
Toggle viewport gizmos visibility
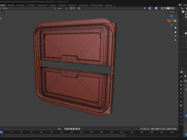150,8
